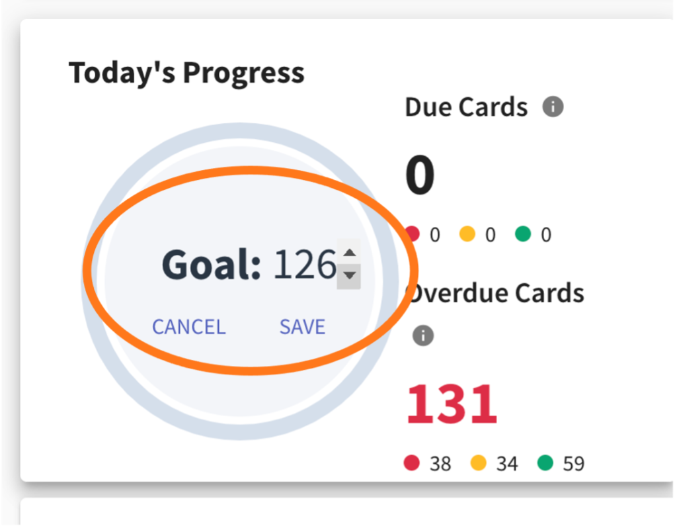Screen dimensions: 677x530
Task: Increase the goal using the up arrow
Action: click(x=350, y=253)
